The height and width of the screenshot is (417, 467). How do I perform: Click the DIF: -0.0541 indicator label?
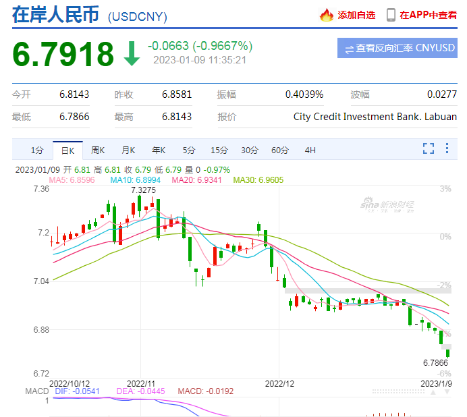point(77,391)
